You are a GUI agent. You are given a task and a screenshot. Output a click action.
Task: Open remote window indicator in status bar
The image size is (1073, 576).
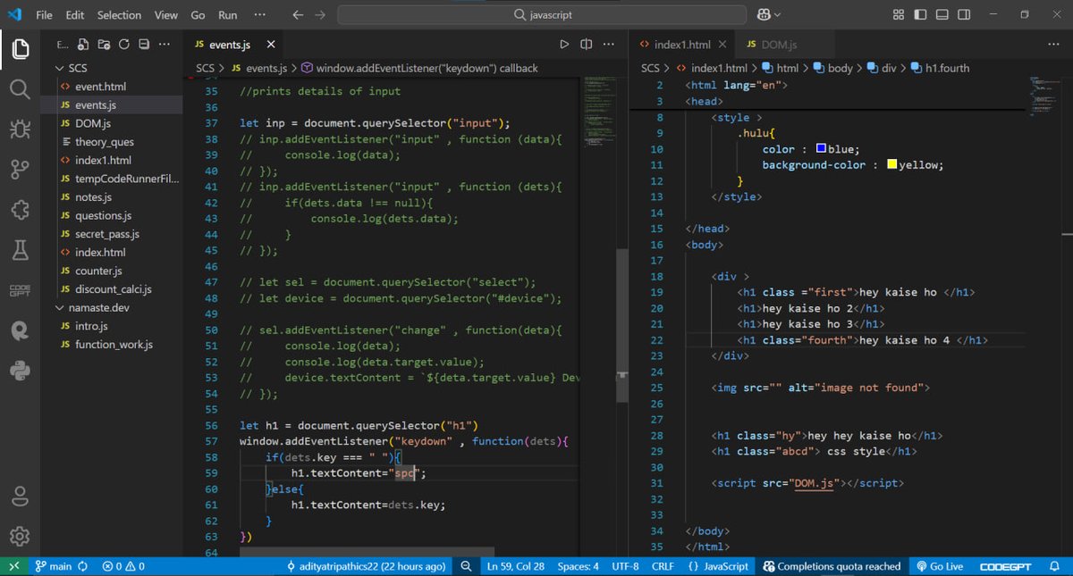14,566
